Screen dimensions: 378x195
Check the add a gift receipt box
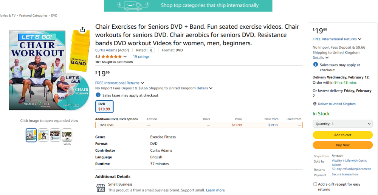click(x=315, y=184)
